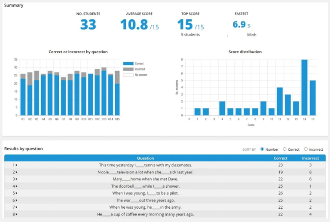330x222 pixels.
Task: Open details arrow for question 6
Action: [15, 200]
